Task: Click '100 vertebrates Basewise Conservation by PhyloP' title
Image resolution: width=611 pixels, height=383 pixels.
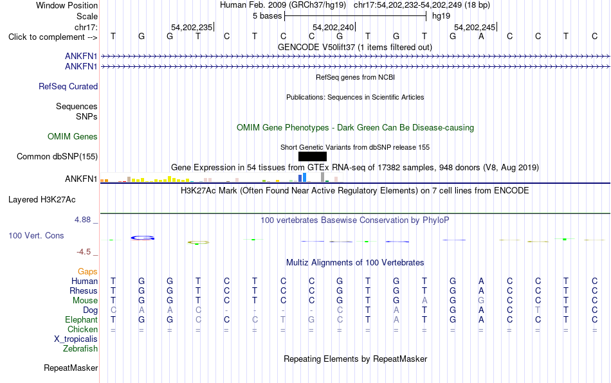Action: pos(355,220)
